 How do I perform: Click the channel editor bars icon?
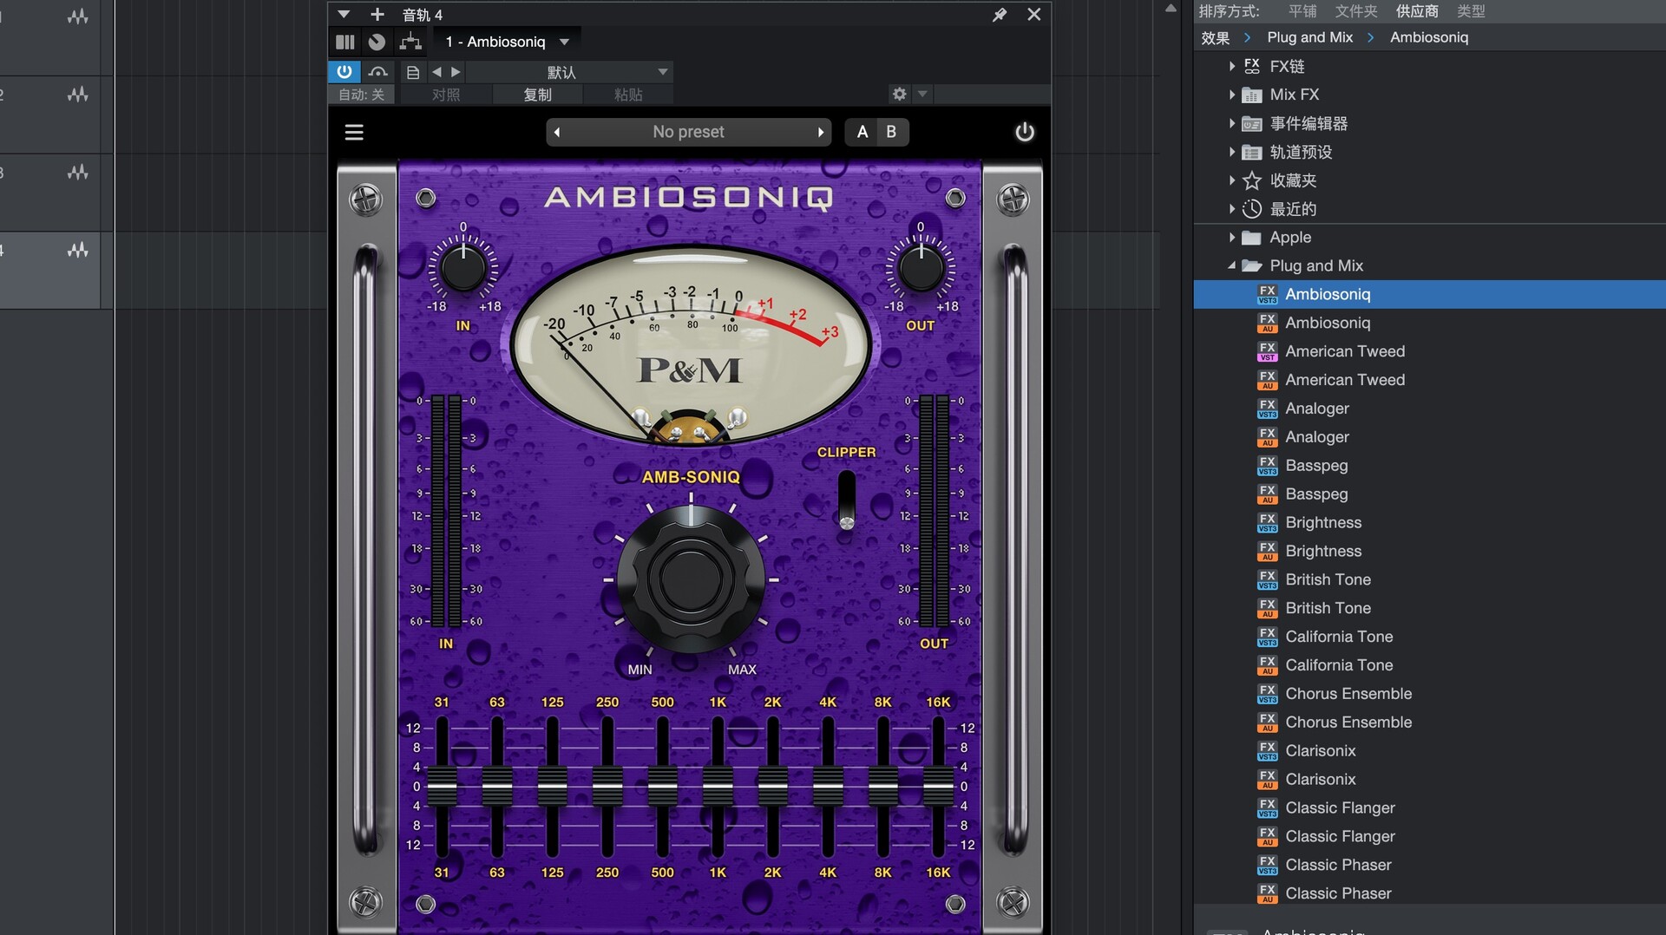tap(345, 42)
